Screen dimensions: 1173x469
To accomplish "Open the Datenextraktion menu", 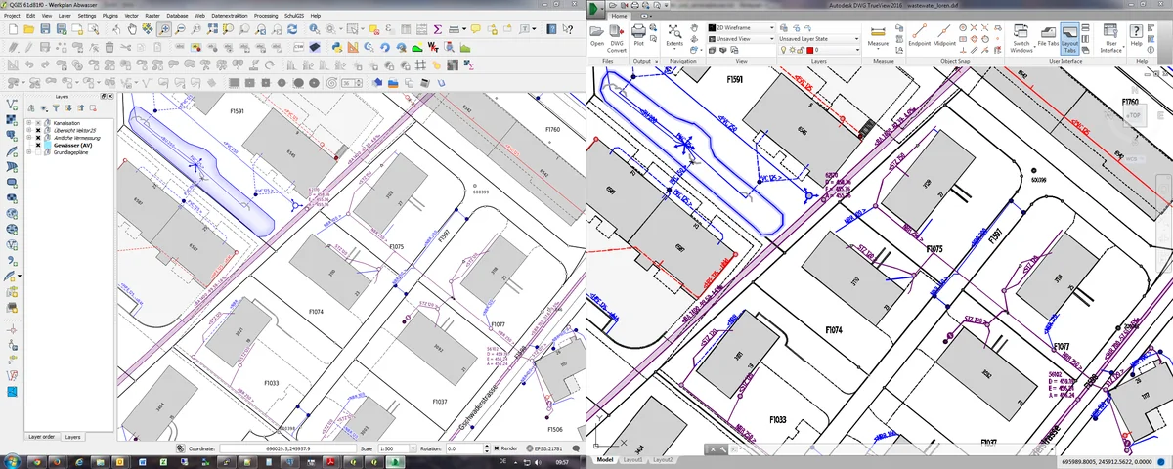I will click(x=230, y=16).
